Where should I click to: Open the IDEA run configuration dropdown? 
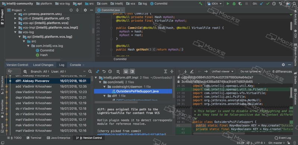click(x=214, y=4)
